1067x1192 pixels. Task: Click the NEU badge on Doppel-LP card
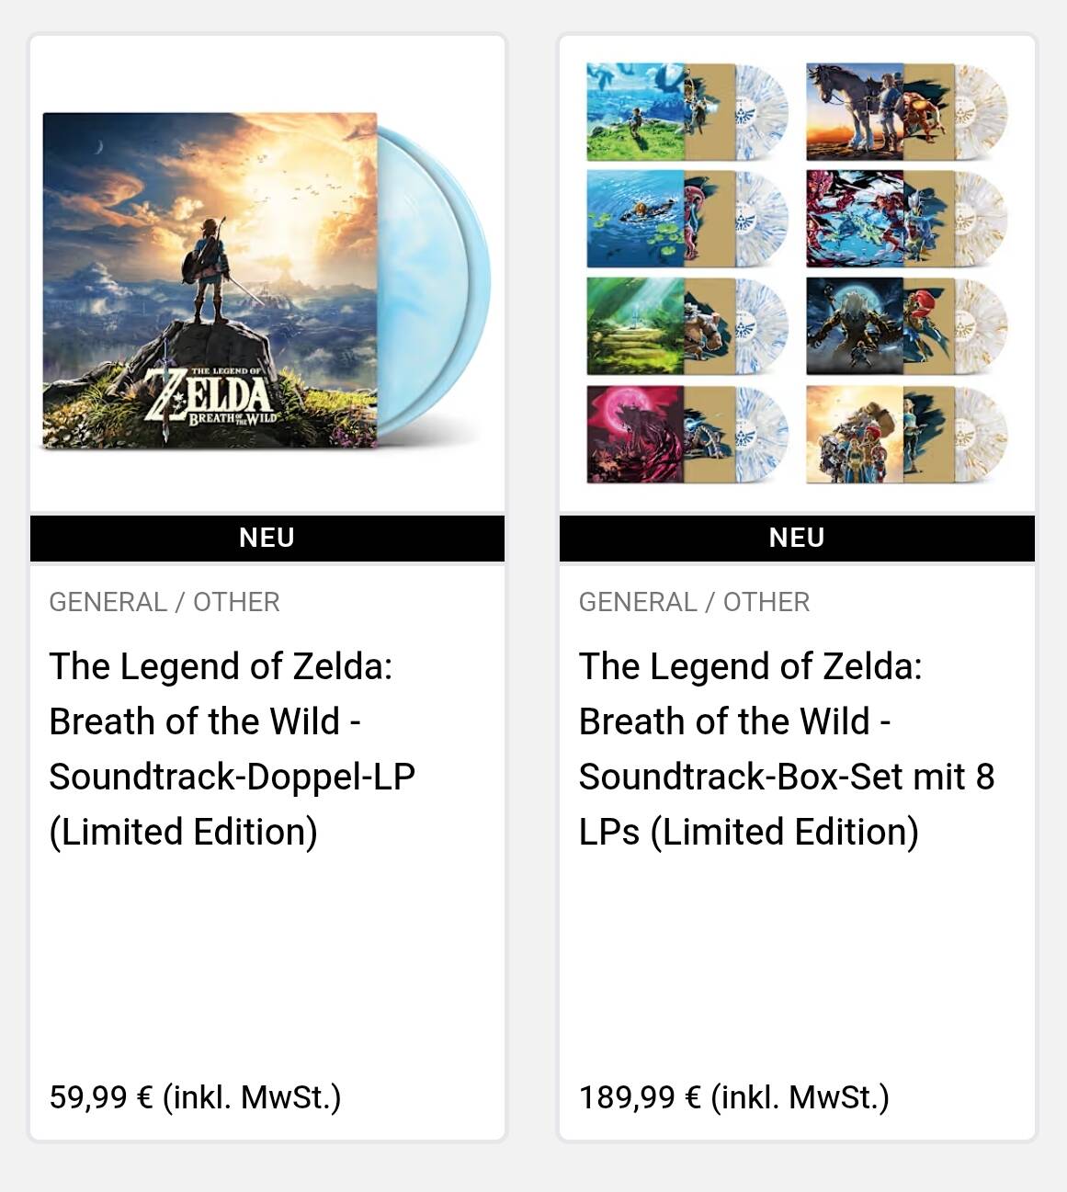[267, 538]
